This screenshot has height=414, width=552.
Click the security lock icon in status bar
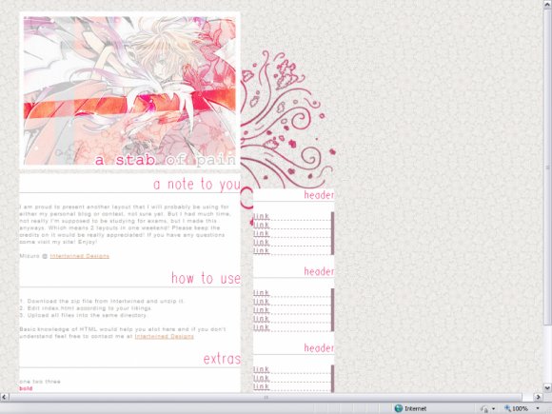(484, 408)
